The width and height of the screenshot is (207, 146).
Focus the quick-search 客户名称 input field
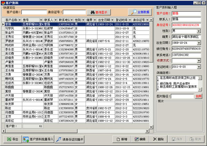coord(34,12)
